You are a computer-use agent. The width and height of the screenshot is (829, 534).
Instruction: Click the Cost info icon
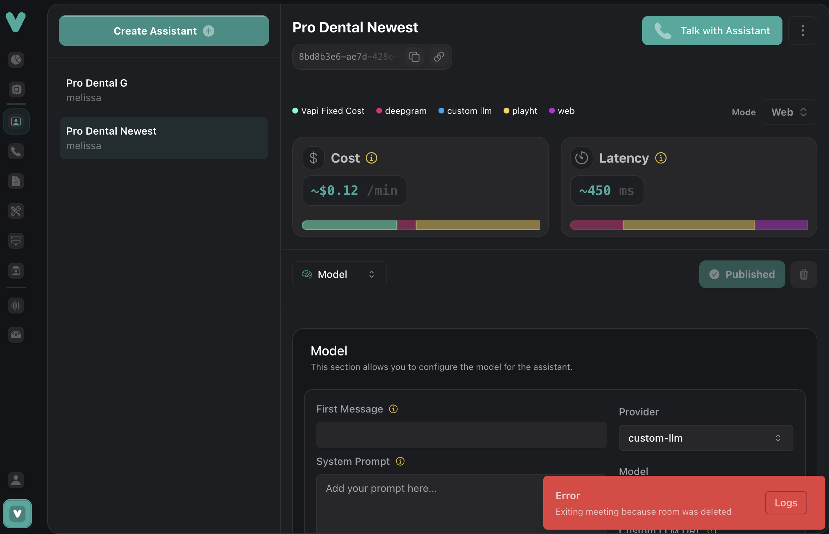[x=371, y=158]
